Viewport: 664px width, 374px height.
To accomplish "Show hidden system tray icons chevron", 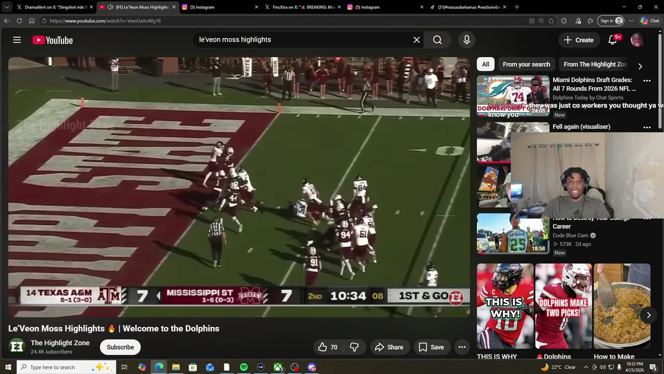I will click(586, 367).
